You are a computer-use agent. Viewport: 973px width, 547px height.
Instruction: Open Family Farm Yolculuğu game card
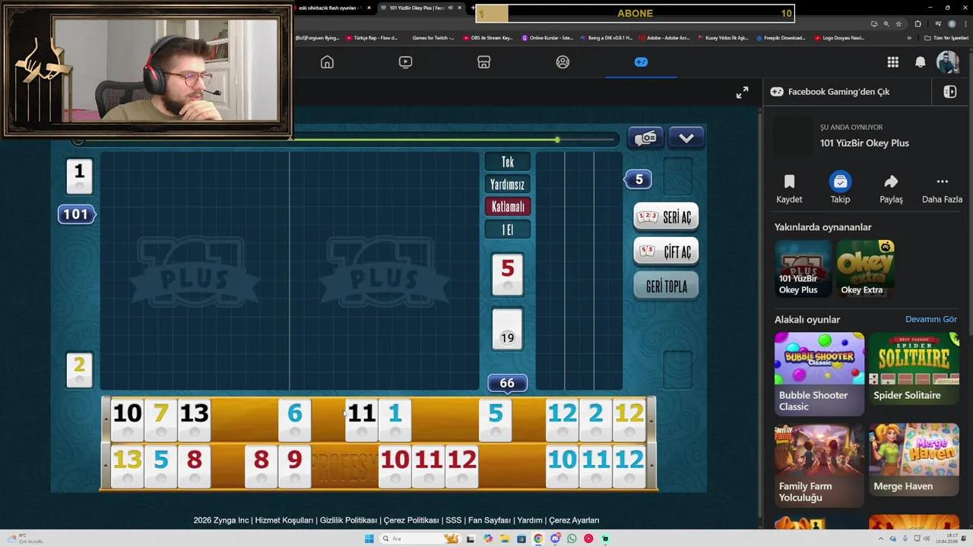(819, 465)
